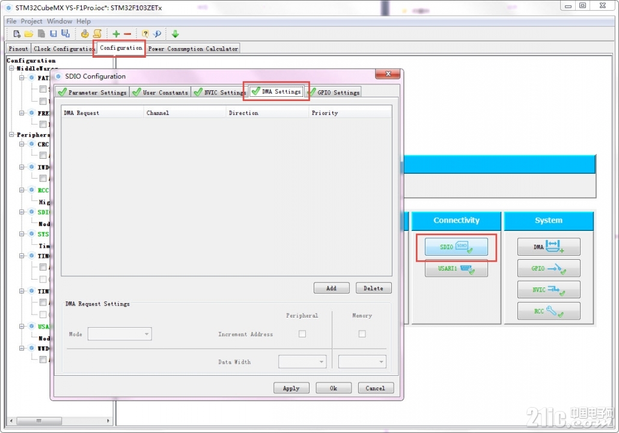
Task: Click the Open Project folder icon
Action: point(29,34)
